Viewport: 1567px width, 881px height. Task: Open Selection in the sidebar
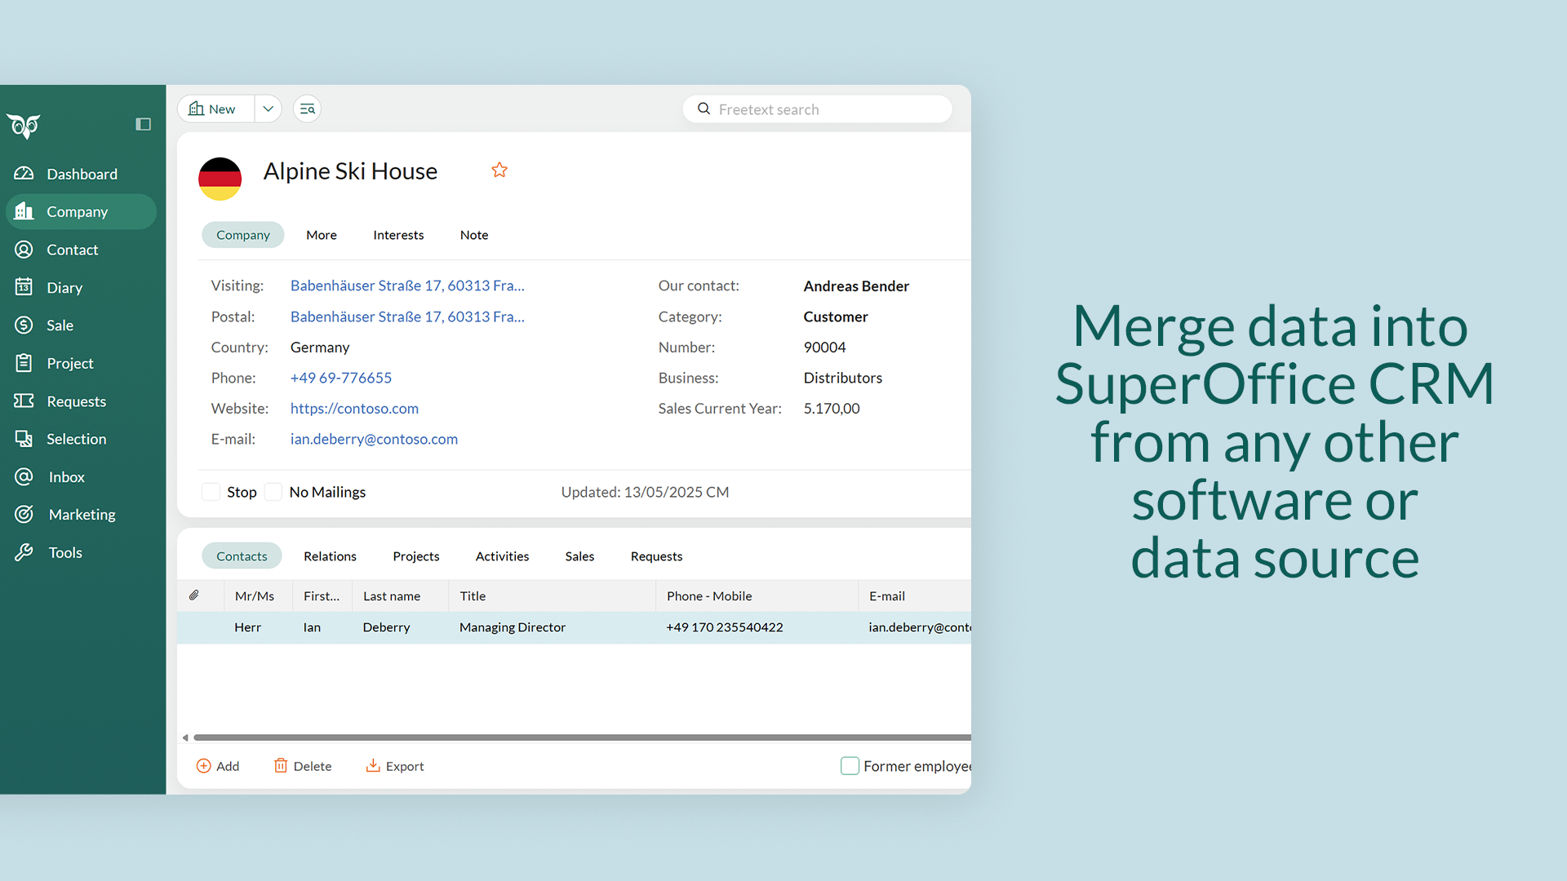coord(81,439)
